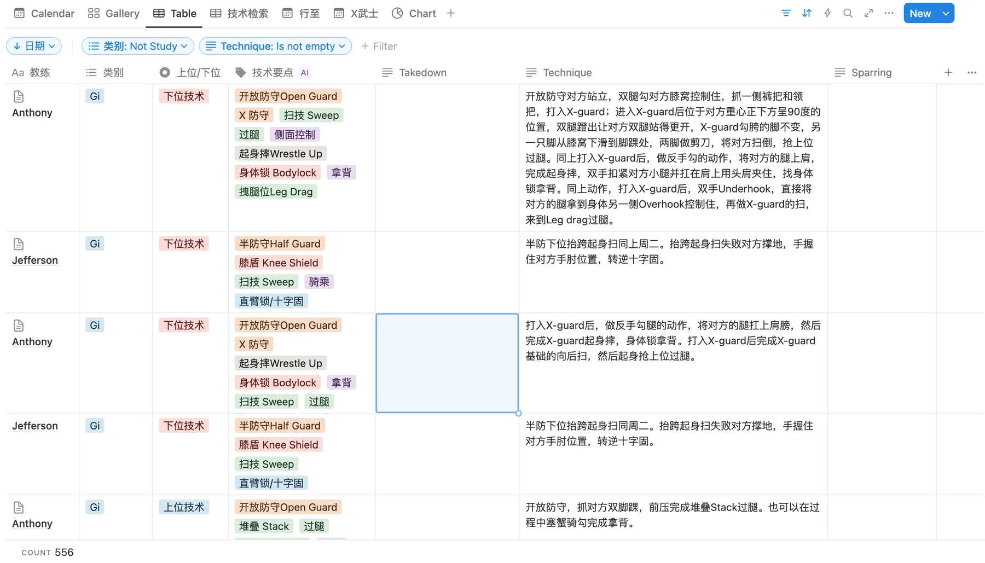Add a new property column with plus
The image size is (985, 563).
click(948, 72)
